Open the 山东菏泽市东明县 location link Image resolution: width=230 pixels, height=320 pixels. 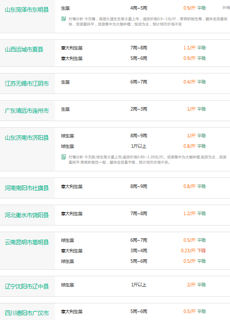click(27, 10)
